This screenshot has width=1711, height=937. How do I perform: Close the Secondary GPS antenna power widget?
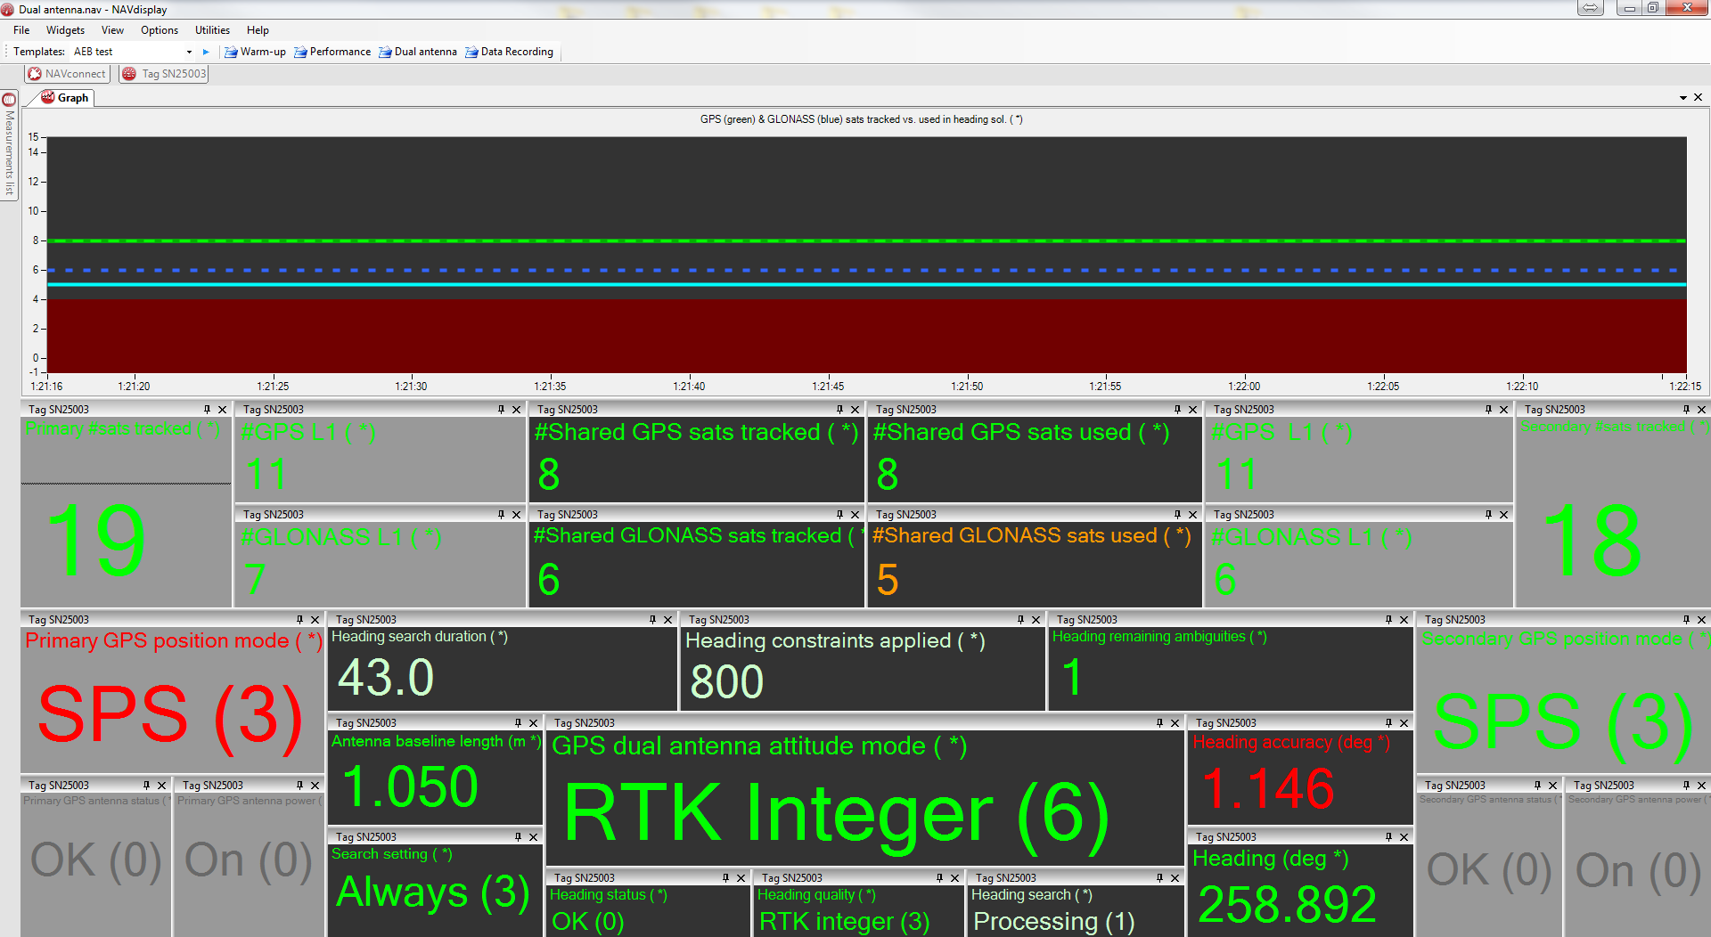tap(1701, 786)
